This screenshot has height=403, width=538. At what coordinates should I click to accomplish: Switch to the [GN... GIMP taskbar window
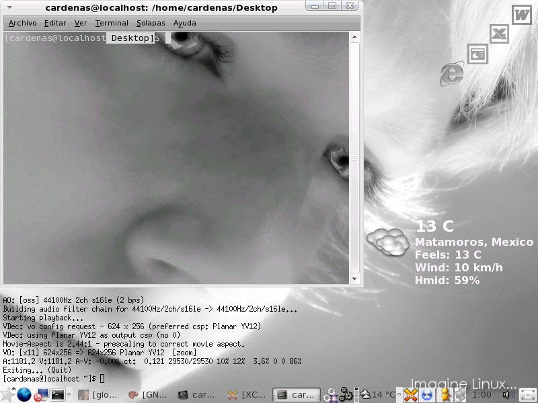pyautogui.click(x=147, y=395)
